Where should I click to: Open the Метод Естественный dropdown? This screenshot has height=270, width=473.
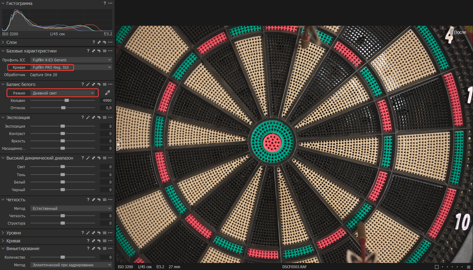[x=71, y=208]
